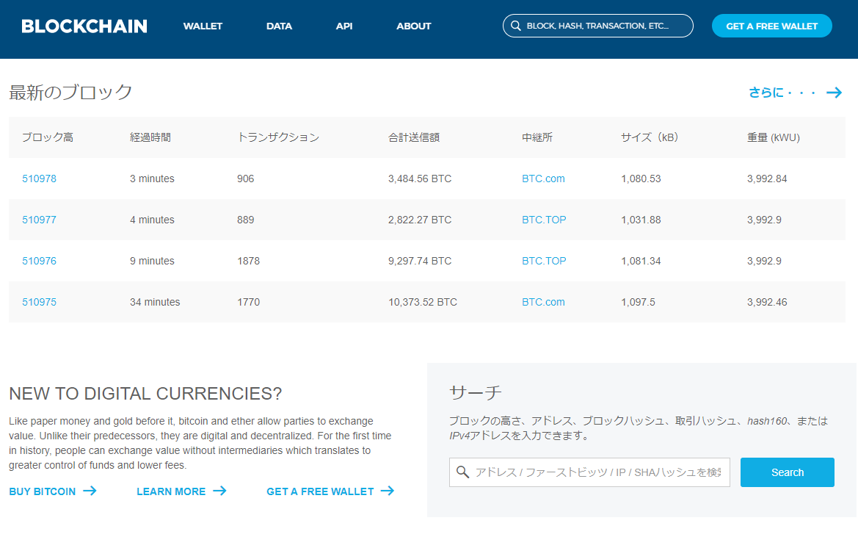
Task: Click the arrow beside BUY BITCOIN
Action: [90, 491]
